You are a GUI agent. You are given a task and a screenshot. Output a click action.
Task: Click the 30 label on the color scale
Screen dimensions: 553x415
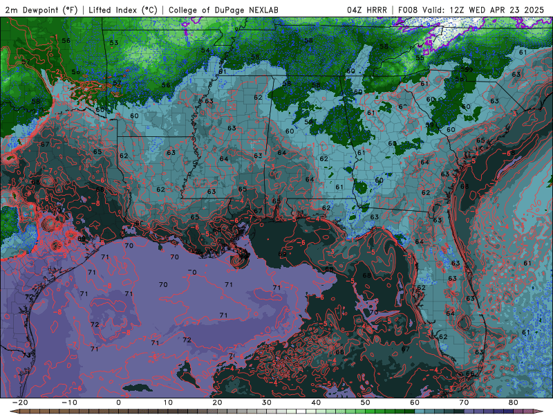click(x=267, y=403)
